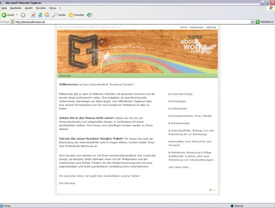The image size is (275, 208).
Task: Click the Corporate Design list item
Action: coord(182,94)
